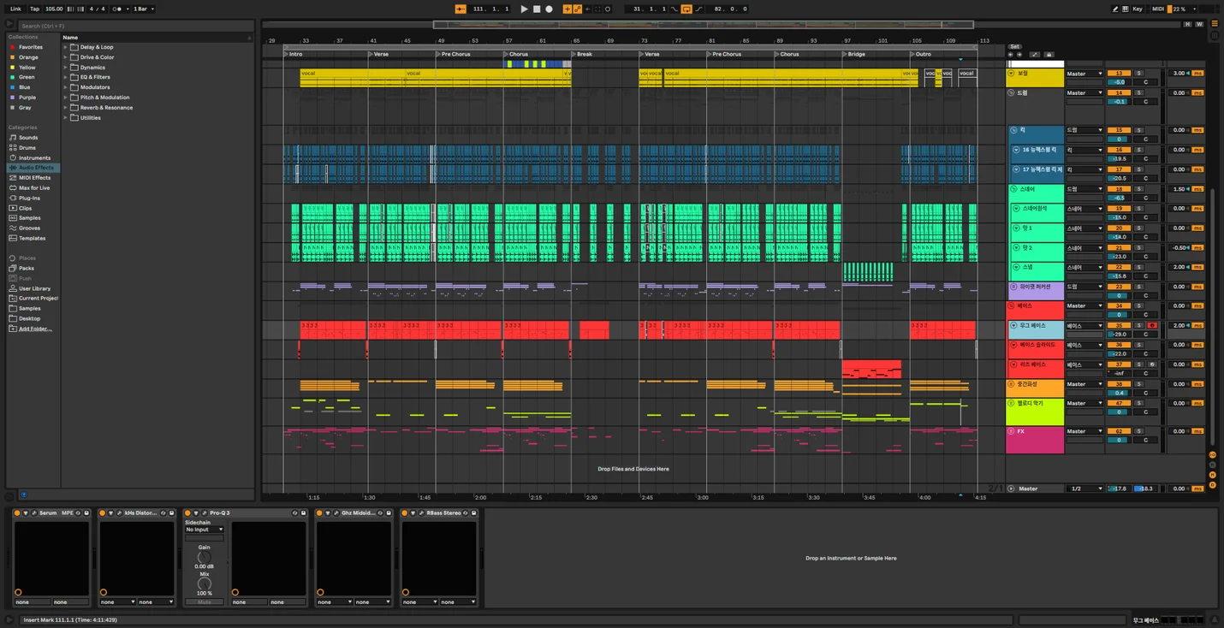Open the Sidechain No Input dropdown
Screen dimensions: 1224x628
(205, 530)
